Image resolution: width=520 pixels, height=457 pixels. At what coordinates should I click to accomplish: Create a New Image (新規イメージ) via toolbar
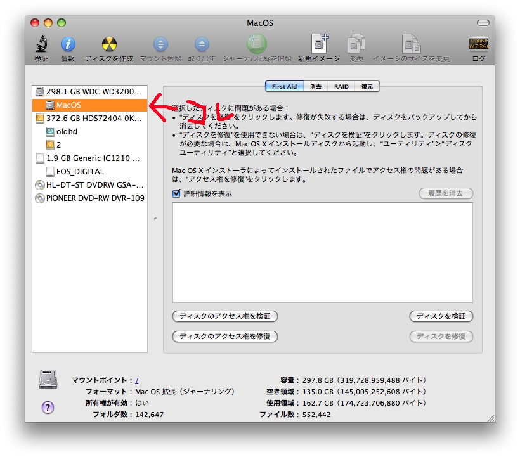point(320,44)
